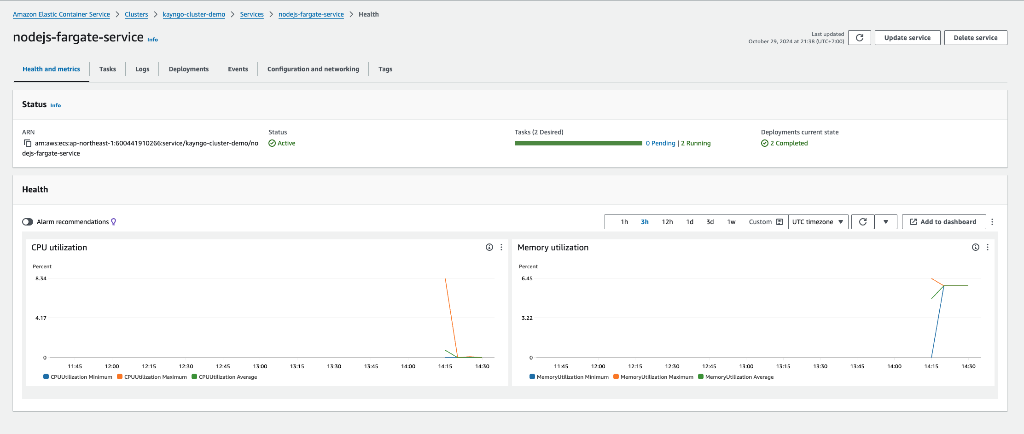Select the 1w time range

731,222
